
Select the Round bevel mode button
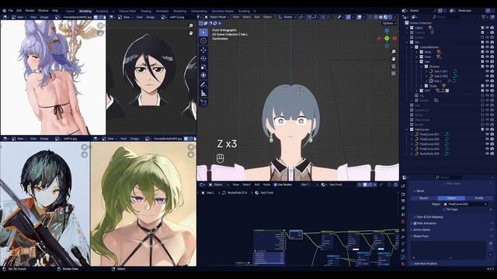click(x=424, y=198)
